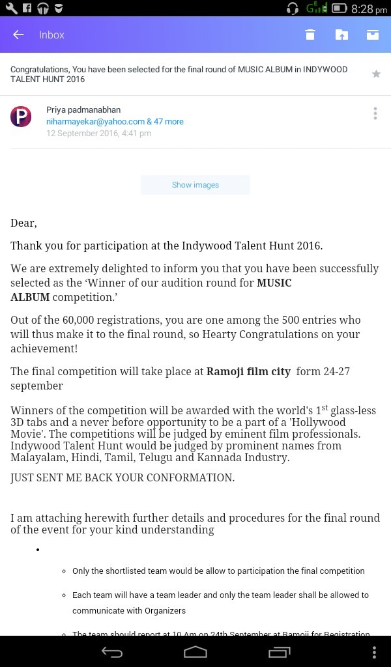This screenshot has height=667, width=391.
Task: Open the navigation bar overflow menu
Action: [374, 651]
